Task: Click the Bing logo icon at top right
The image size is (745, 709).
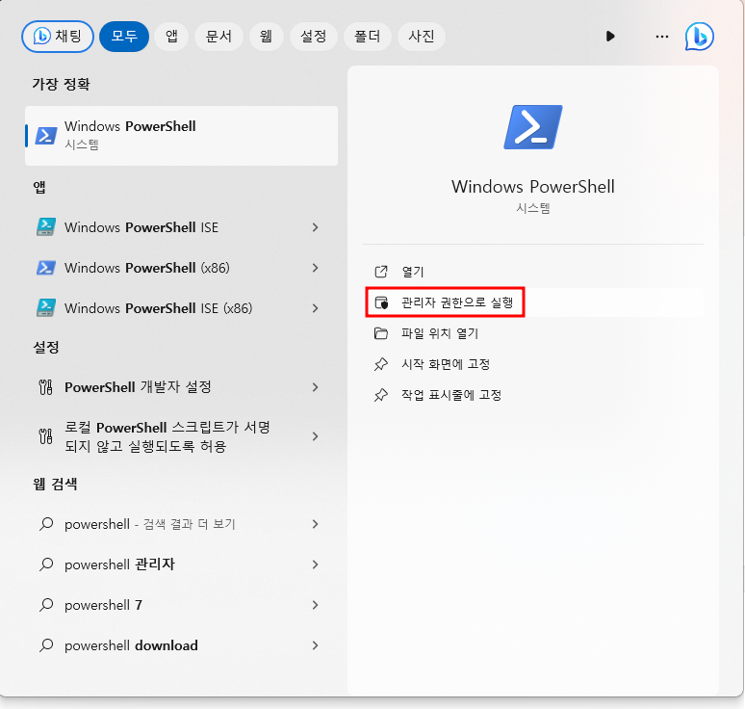Action: [x=700, y=37]
